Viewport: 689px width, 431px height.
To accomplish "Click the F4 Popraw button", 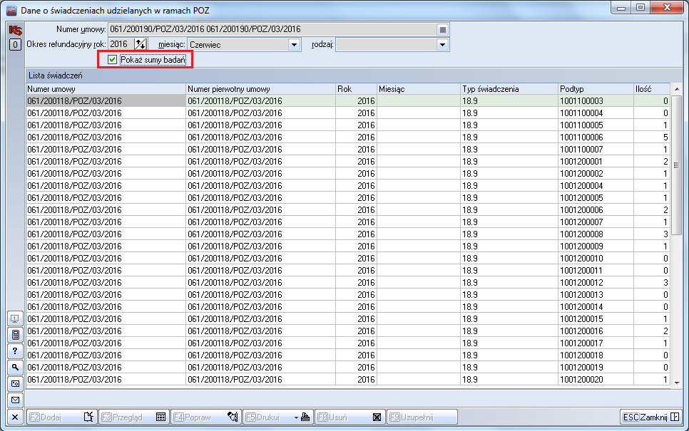I will pos(205,417).
